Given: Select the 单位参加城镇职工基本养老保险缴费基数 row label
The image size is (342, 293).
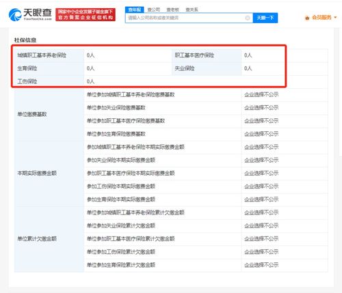Looking at the screenshot, I should 131,94.
